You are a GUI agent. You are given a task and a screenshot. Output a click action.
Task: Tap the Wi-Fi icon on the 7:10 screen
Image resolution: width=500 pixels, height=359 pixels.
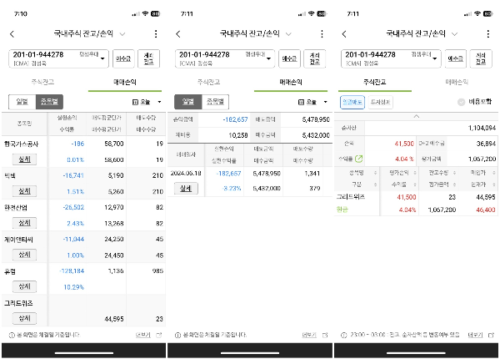click(x=145, y=13)
